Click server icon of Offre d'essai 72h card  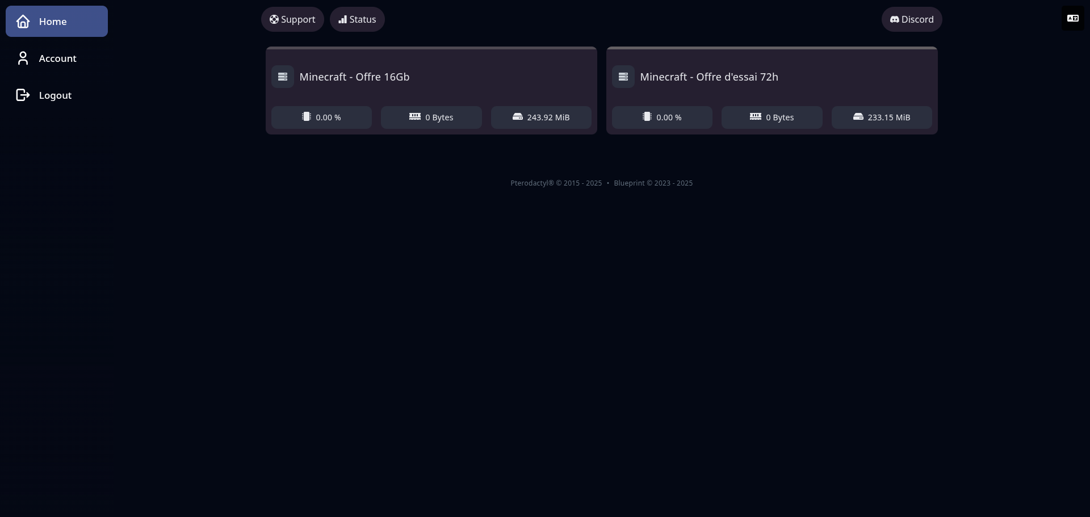tap(623, 77)
